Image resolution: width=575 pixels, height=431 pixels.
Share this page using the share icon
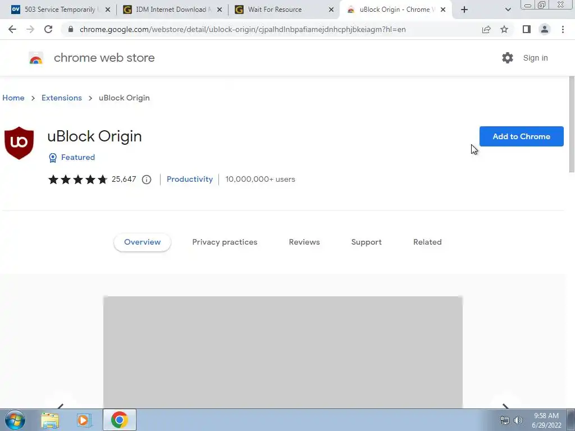486,29
